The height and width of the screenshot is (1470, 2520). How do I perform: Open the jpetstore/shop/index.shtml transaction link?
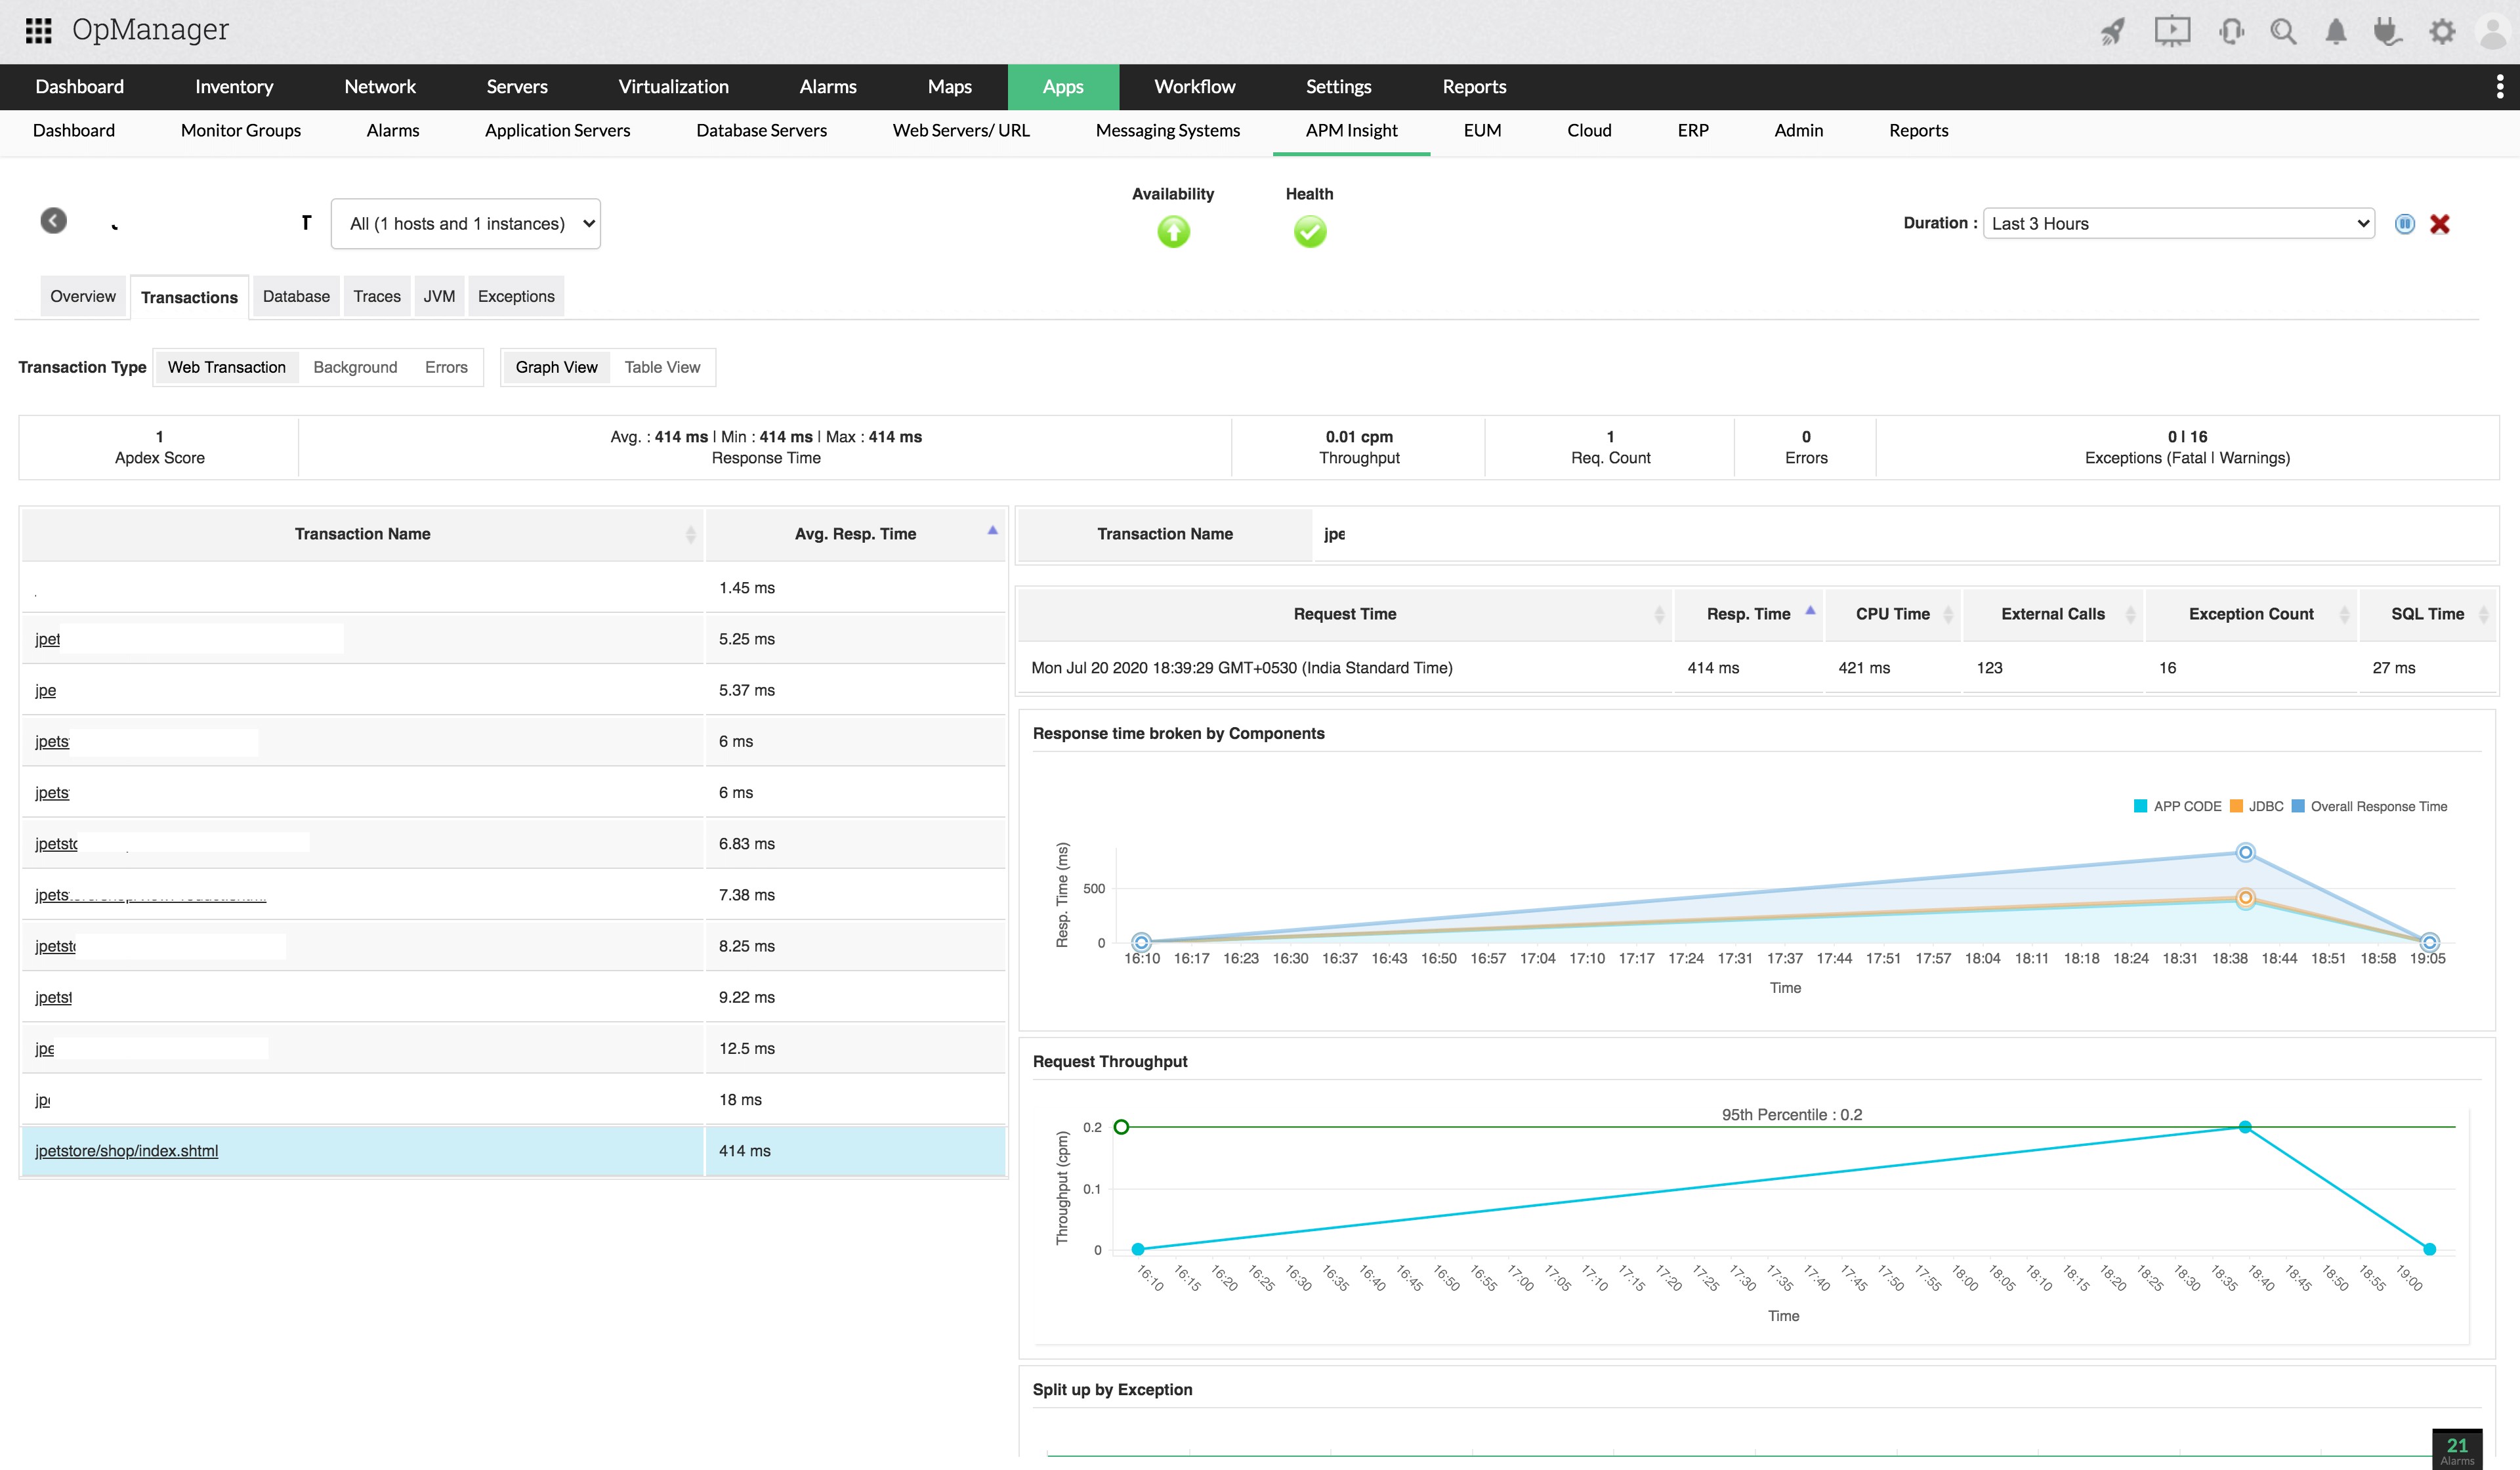[x=126, y=1151]
